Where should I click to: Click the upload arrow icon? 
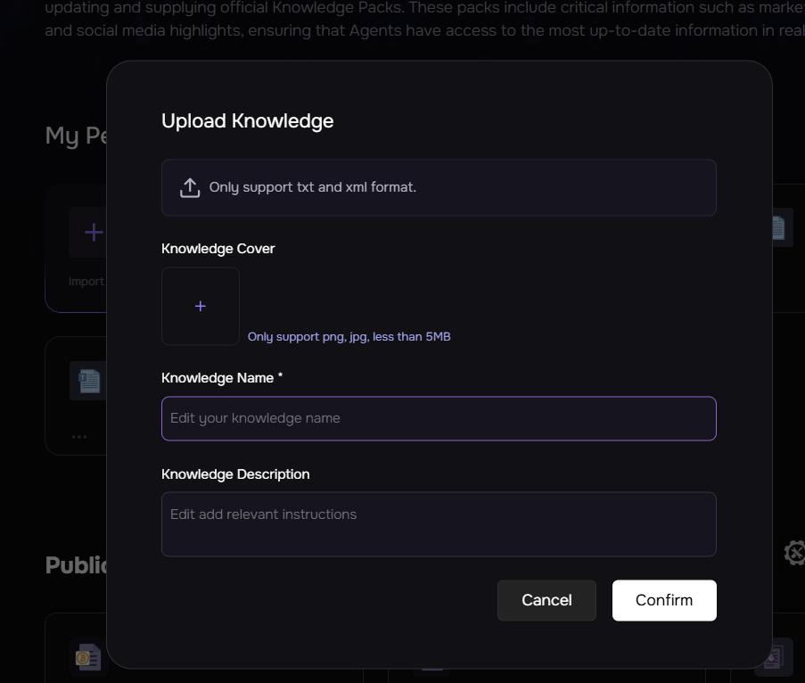(189, 187)
